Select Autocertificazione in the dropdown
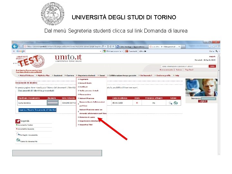The image size is (232, 174). pyautogui.click(x=87, y=98)
